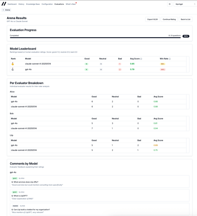
Task: Click the silver medal rank icon
Action: coord(13,70)
